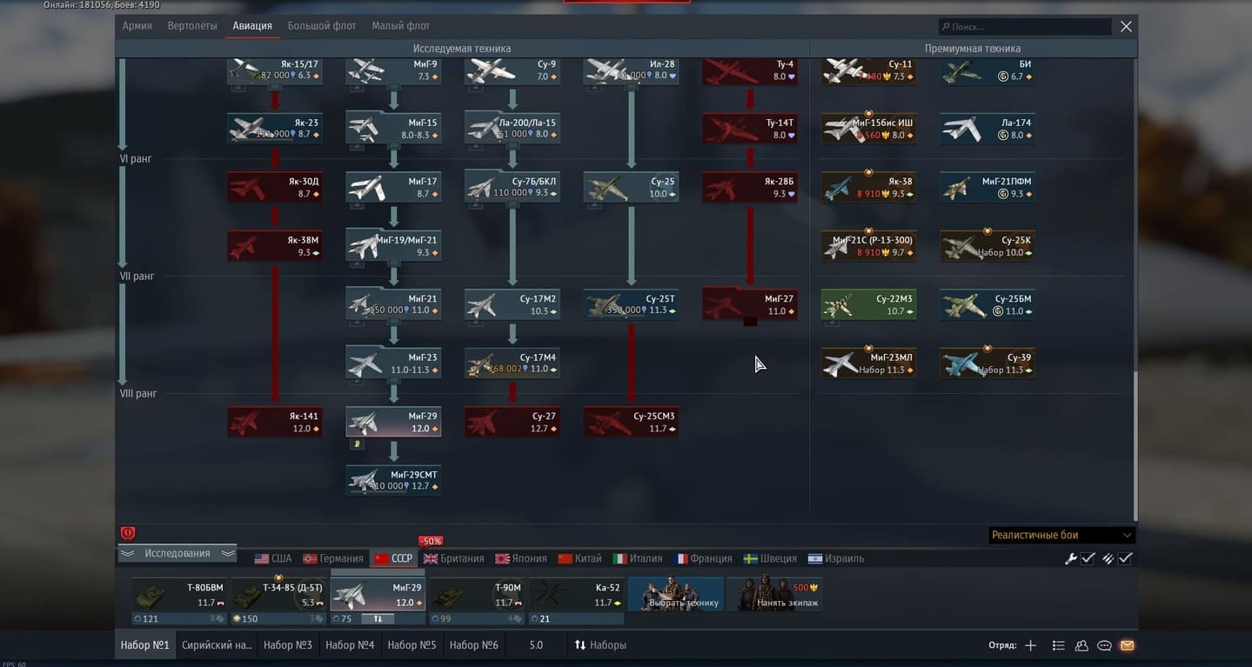
Task: Select the Сирийский на... preset
Action: click(x=217, y=645)
